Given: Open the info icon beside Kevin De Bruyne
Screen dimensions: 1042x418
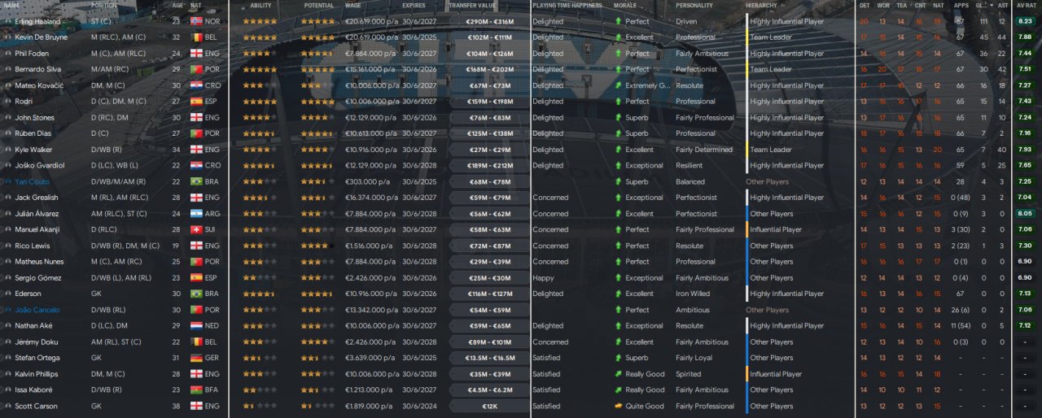Looking at the screenshot, I should coord(8,37).
